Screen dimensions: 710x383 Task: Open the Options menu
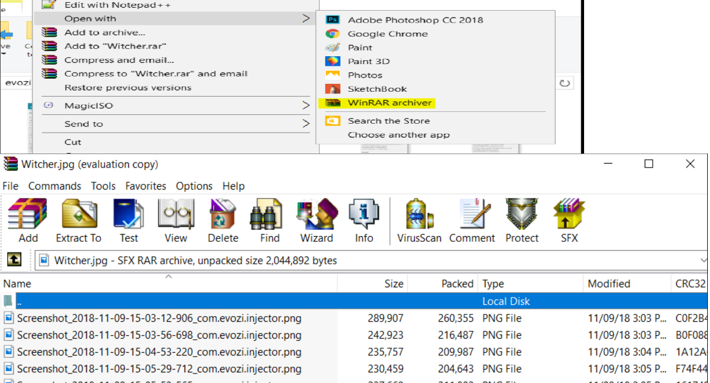point(194,186)
